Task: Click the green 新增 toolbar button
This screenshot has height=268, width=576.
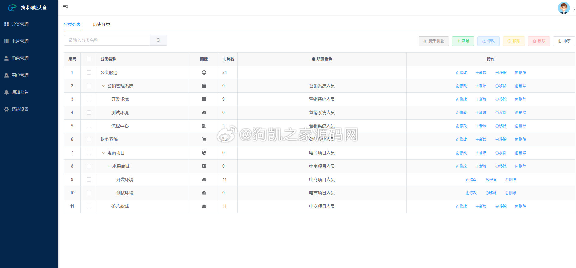Action: click(x=463, y=41)
